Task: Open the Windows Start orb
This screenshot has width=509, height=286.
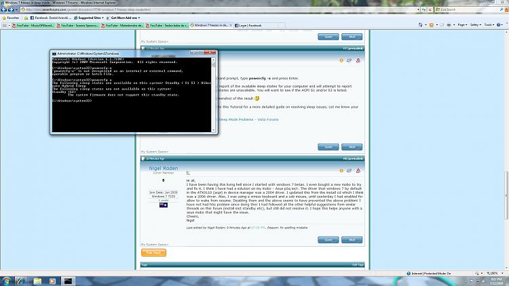Action: click(x=6, y=281)
